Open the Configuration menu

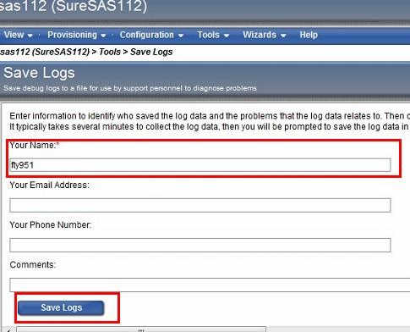[151, 35]
